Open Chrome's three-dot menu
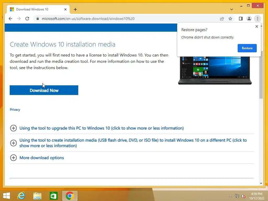Viewport: 268px width, 201px height. (x=258, y=19)
